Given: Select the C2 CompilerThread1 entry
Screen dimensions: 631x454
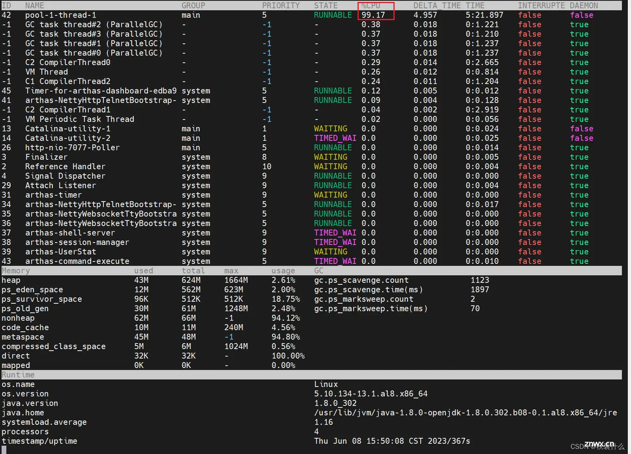Looking at the screenshot, I should click(68, 110).
